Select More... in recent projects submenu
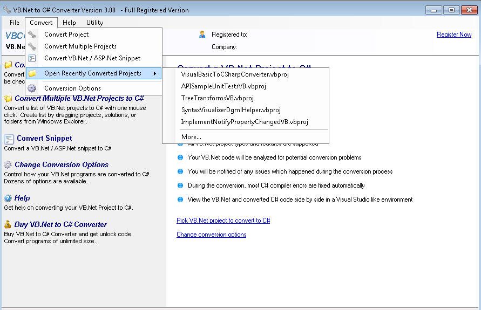This screenshot has width=481, height=310. pyautogui.click(x=191, y=137)
